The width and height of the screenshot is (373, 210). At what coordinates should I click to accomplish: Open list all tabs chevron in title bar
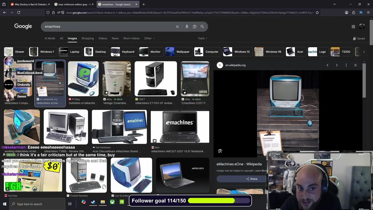[x=335, y=4]
